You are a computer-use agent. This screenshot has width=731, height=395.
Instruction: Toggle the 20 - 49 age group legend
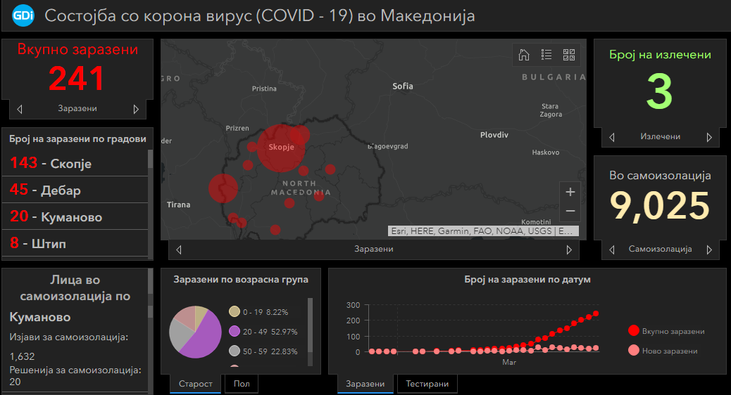(x=235, y=332)
